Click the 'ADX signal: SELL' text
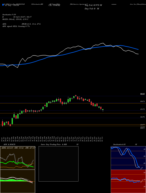This screenshot has height=193, width=146. (10, 26)
